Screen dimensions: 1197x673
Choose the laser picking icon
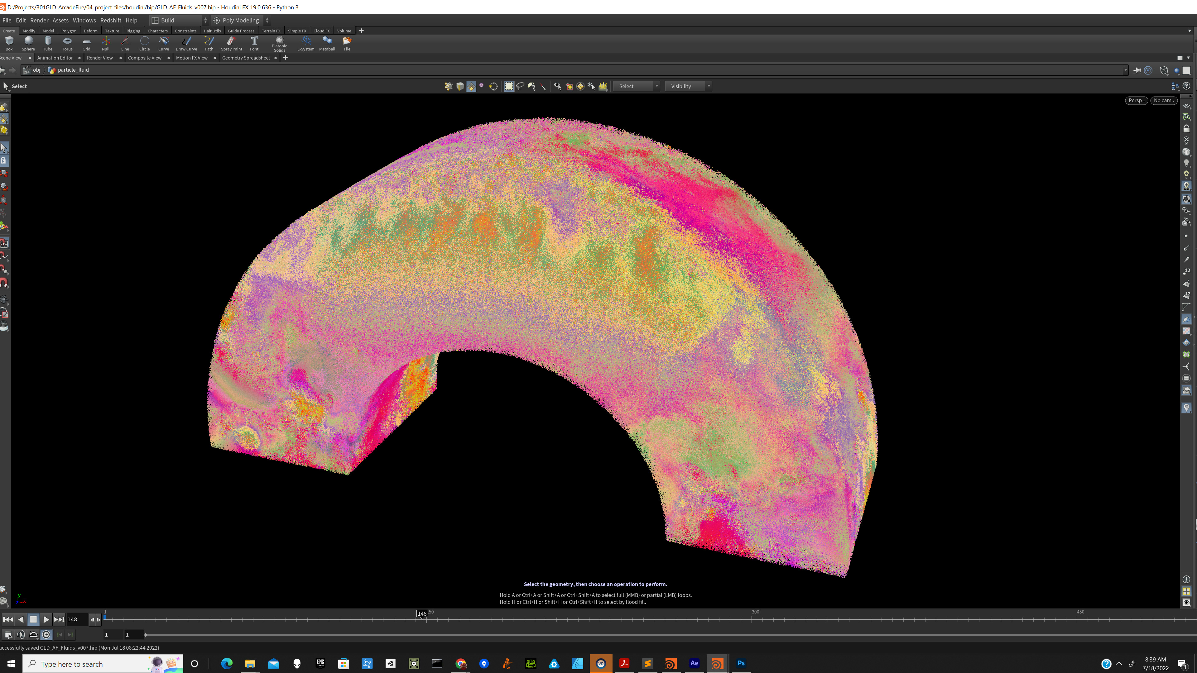[543, 86]
